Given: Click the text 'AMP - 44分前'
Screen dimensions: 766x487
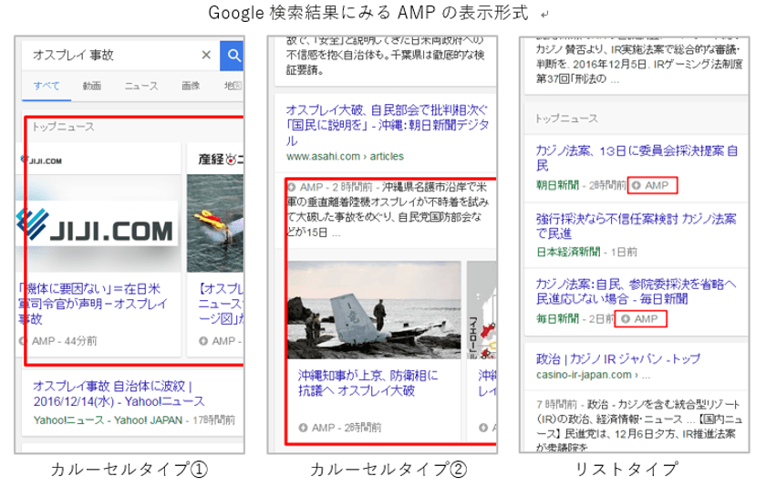Looking at the screenshot, I should pyautogui.click(x=64, y=341).
